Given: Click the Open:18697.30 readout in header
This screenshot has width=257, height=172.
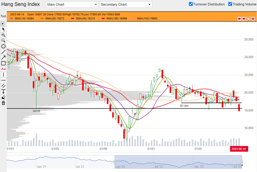Looking at the screenshot, I should pos(36,14).
